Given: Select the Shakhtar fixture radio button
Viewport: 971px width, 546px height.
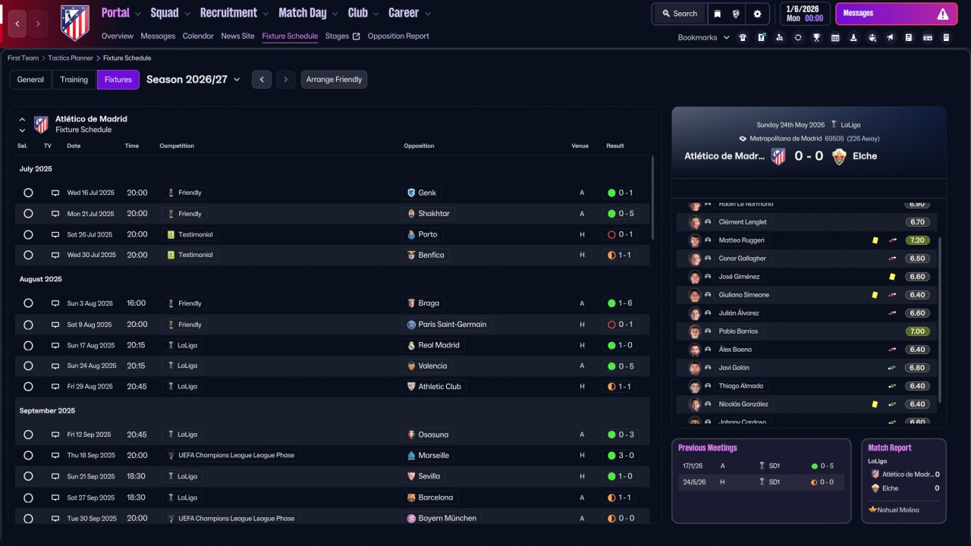Looking at the screenshot, I should [28, 214].
